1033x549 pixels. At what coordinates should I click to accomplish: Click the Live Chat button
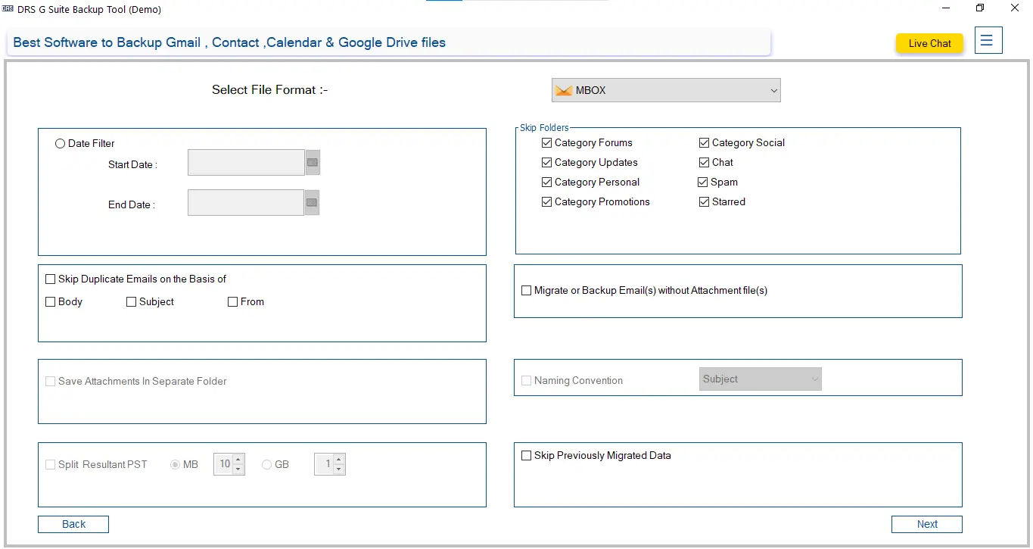pos(929,43)
